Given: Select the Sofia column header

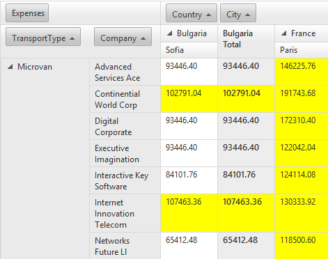Looking at the screenshot, I should [189, 50].
